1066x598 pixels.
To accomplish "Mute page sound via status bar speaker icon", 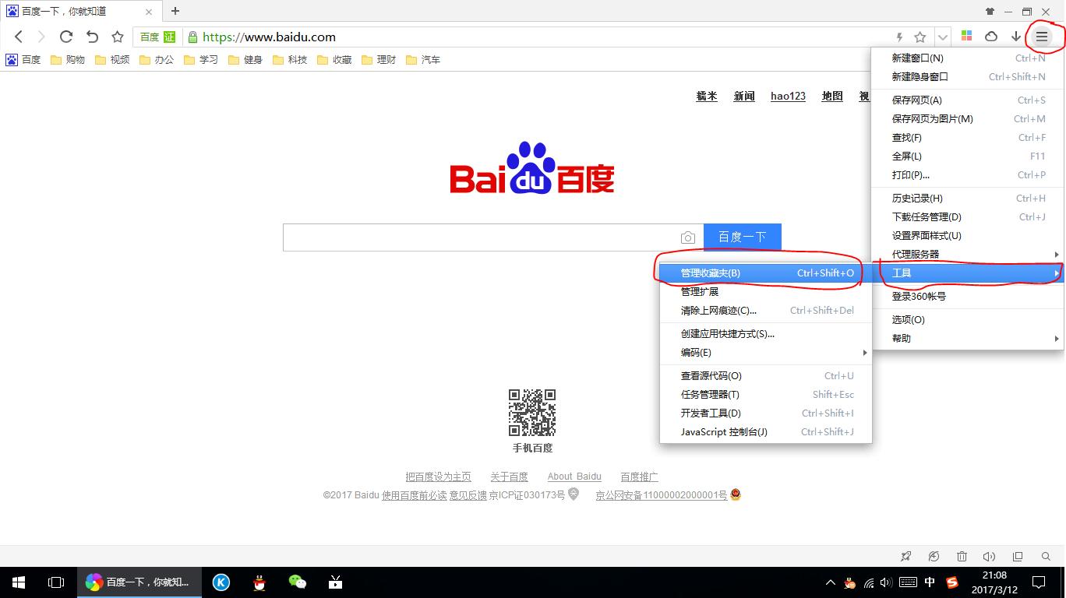I will [990, 557].
